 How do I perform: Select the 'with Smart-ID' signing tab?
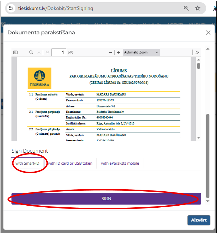click(28, 163)
